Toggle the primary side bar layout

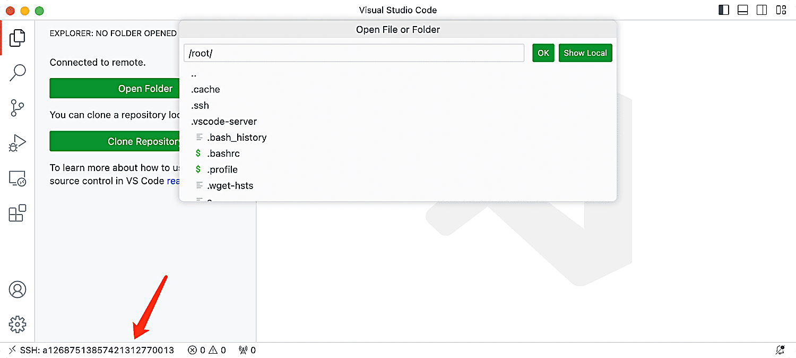724,10
